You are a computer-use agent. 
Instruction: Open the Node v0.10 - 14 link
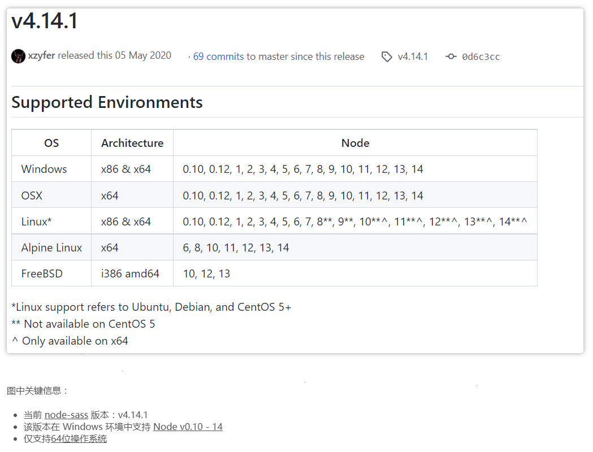click(188, 427)
